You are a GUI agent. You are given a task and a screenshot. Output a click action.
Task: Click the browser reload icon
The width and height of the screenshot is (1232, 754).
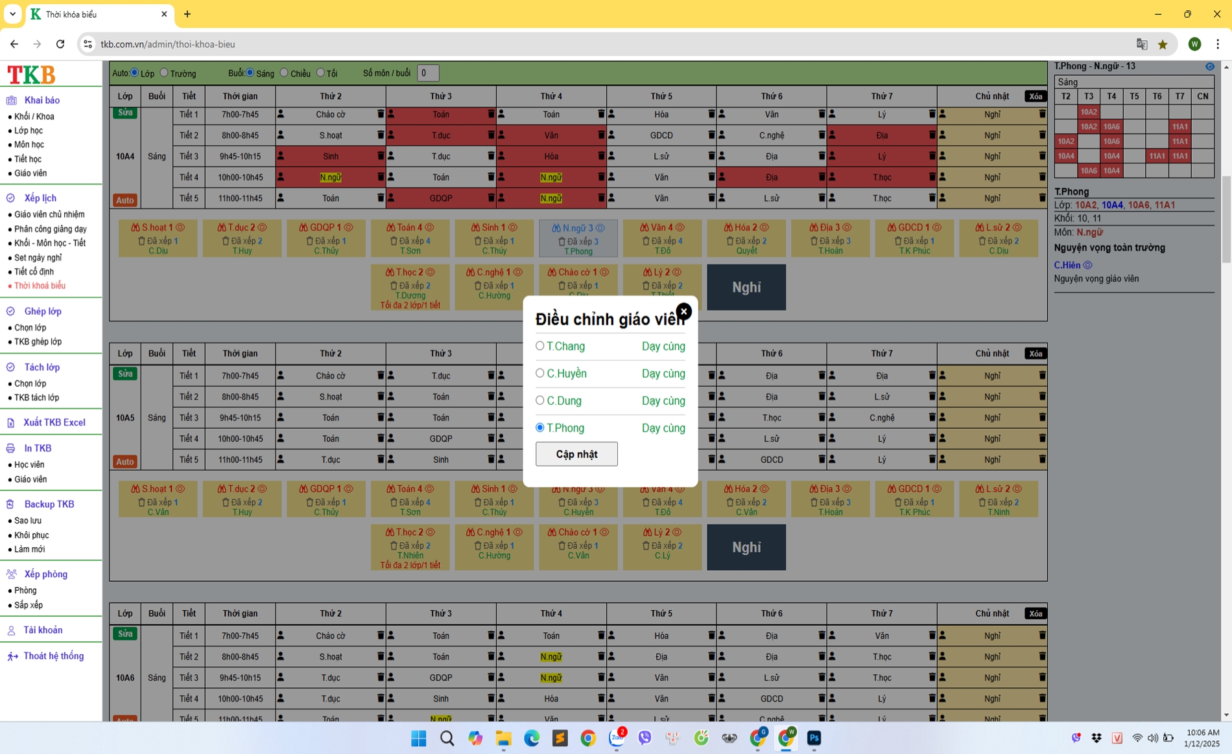tap(60, 44)
